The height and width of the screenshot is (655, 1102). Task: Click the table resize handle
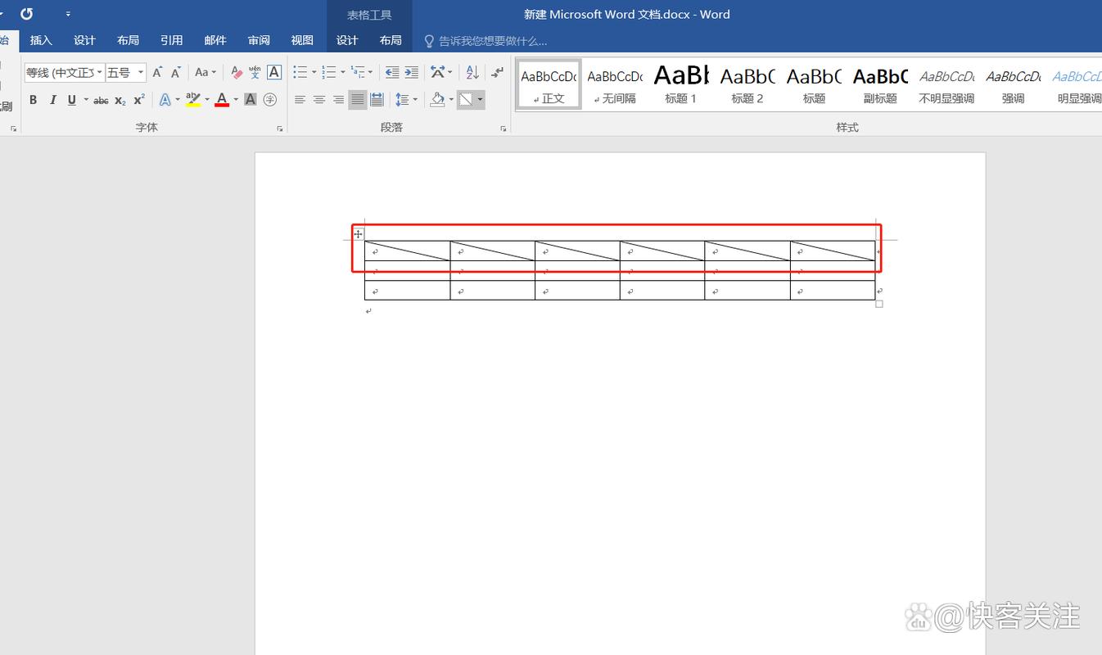pos(879,304)
